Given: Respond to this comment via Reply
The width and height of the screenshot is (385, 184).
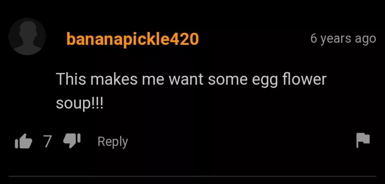Looking at the screenshot, I should point(113,142).
